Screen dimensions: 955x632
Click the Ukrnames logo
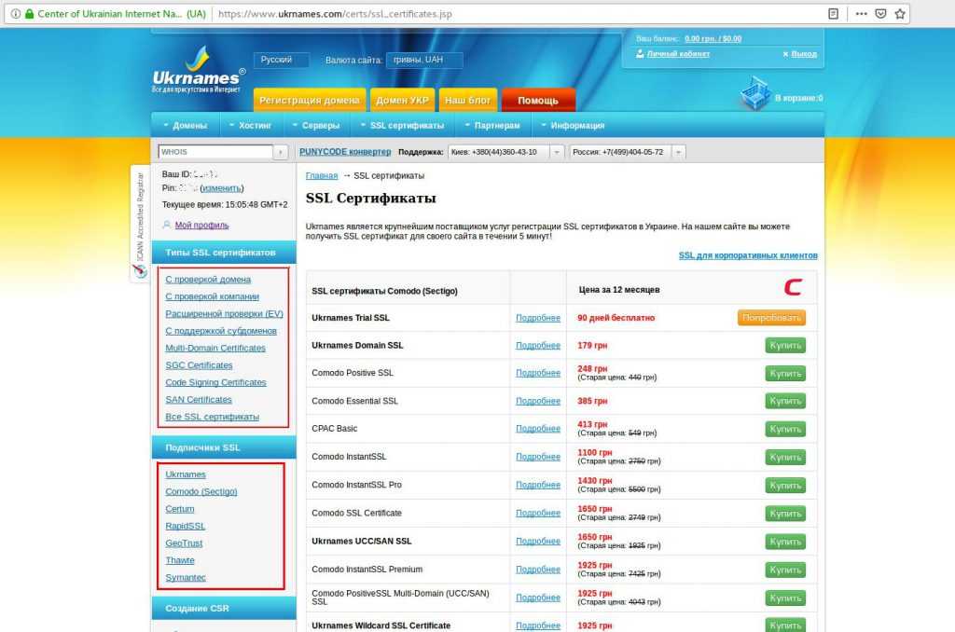(198, 69)
